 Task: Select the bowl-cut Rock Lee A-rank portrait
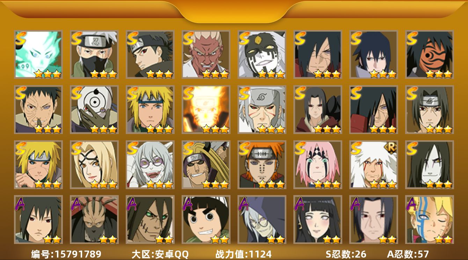tap(206, 220)
